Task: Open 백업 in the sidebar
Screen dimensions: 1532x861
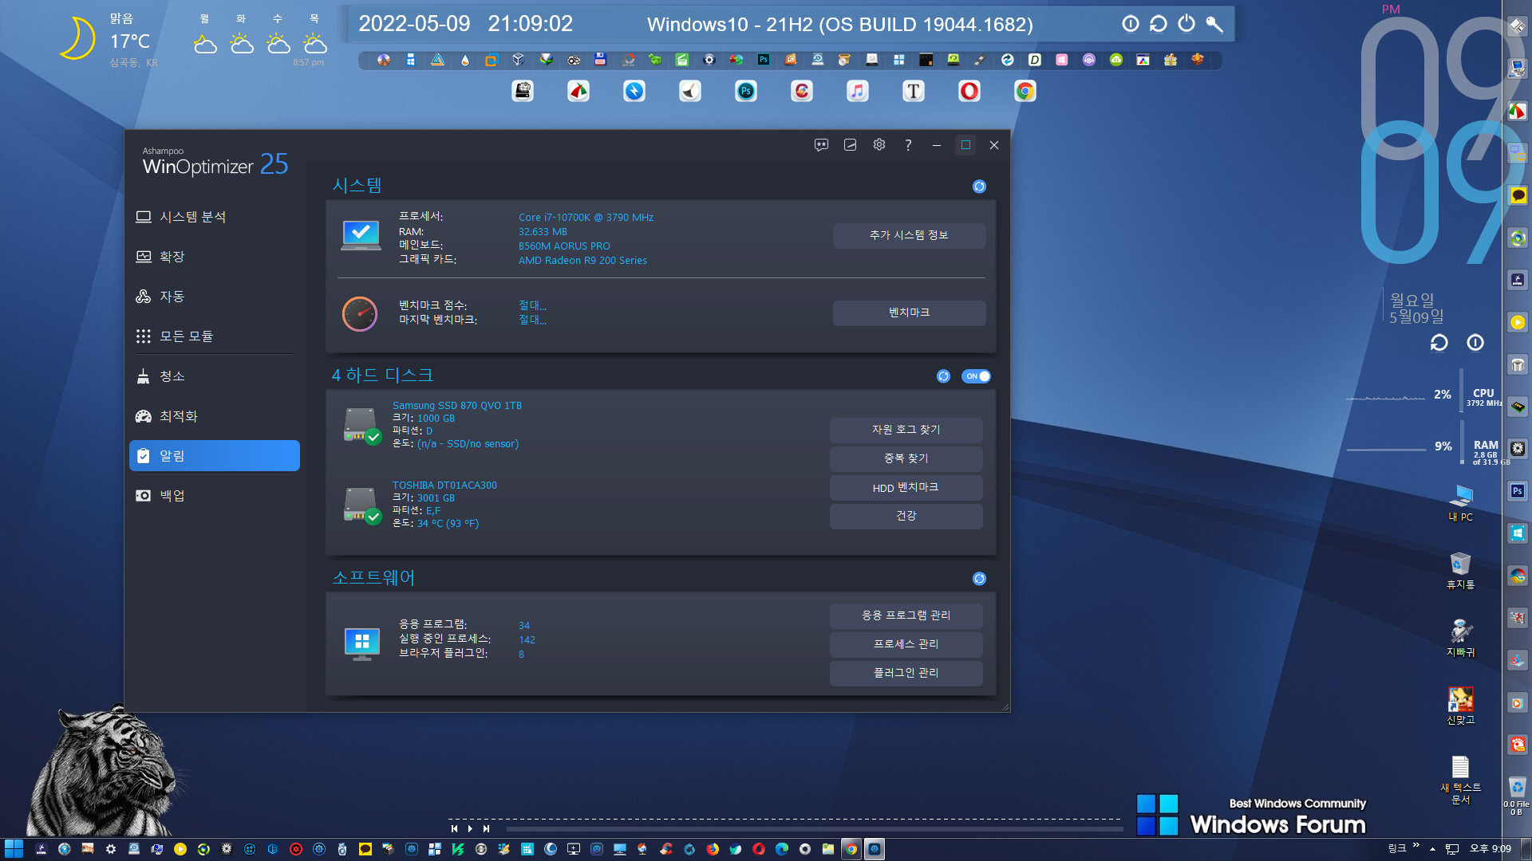Action: pyautogui.click(x=214, y=496)
